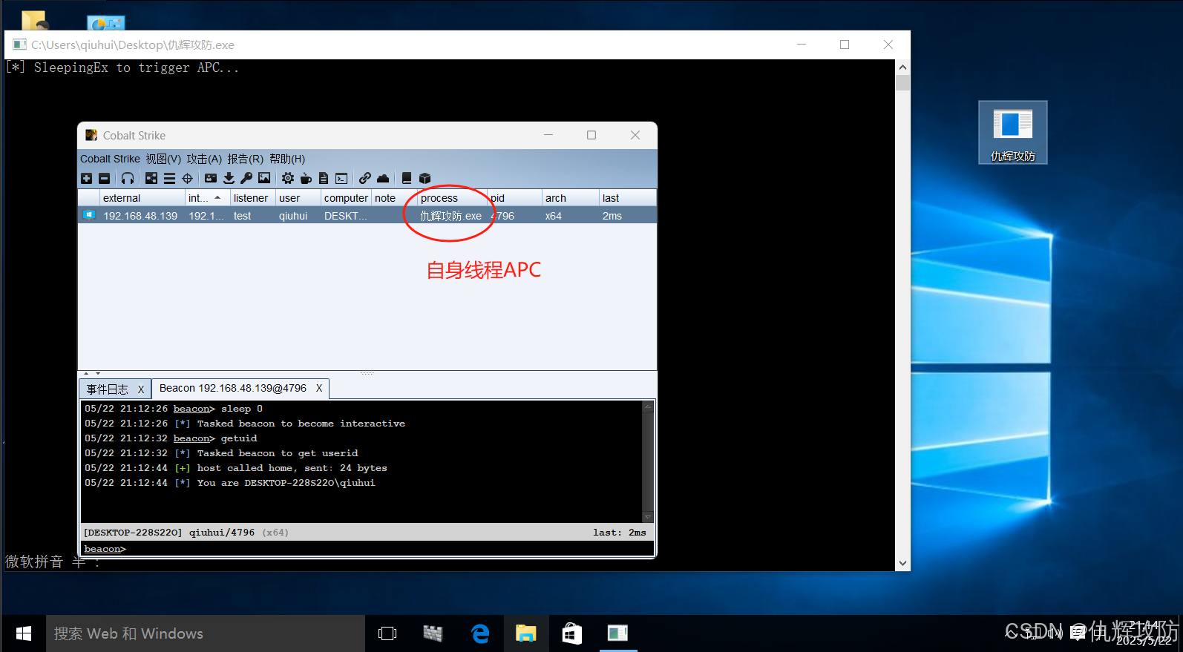Image resolution: width=1183 pixels, height=652 pixels.
Task: Sort sessions by user column
Action: click(x=298, y=198)
